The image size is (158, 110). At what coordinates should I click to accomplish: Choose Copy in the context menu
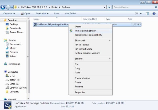click(x=90, y=68)
